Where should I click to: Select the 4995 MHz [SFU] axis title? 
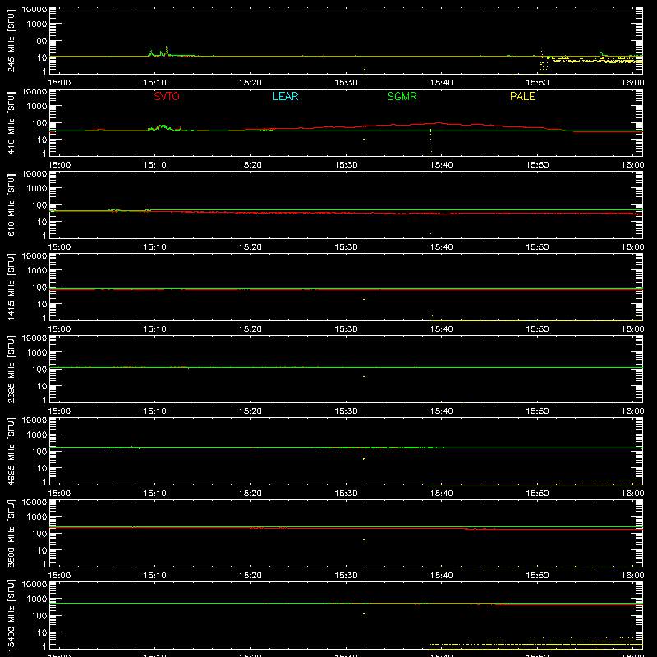(11, 451)
